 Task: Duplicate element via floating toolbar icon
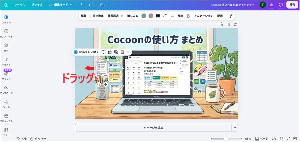[x=116, y=52]
